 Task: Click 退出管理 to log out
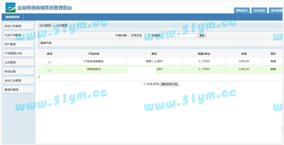[276, 10]
